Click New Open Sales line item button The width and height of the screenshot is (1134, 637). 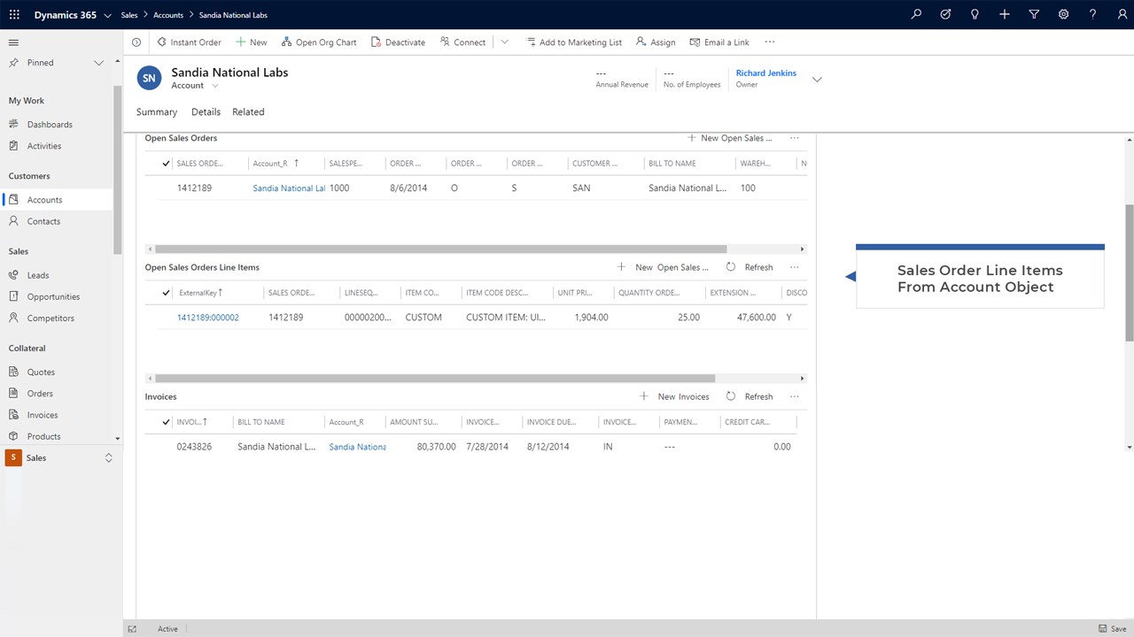663,267
